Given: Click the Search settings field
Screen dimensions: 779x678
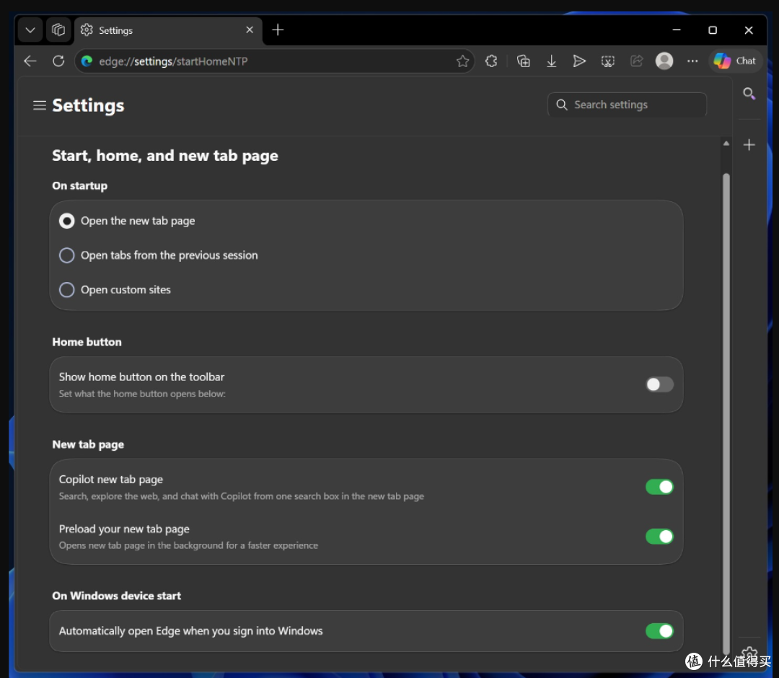Looking at the screenshot, I should (627, 105).
